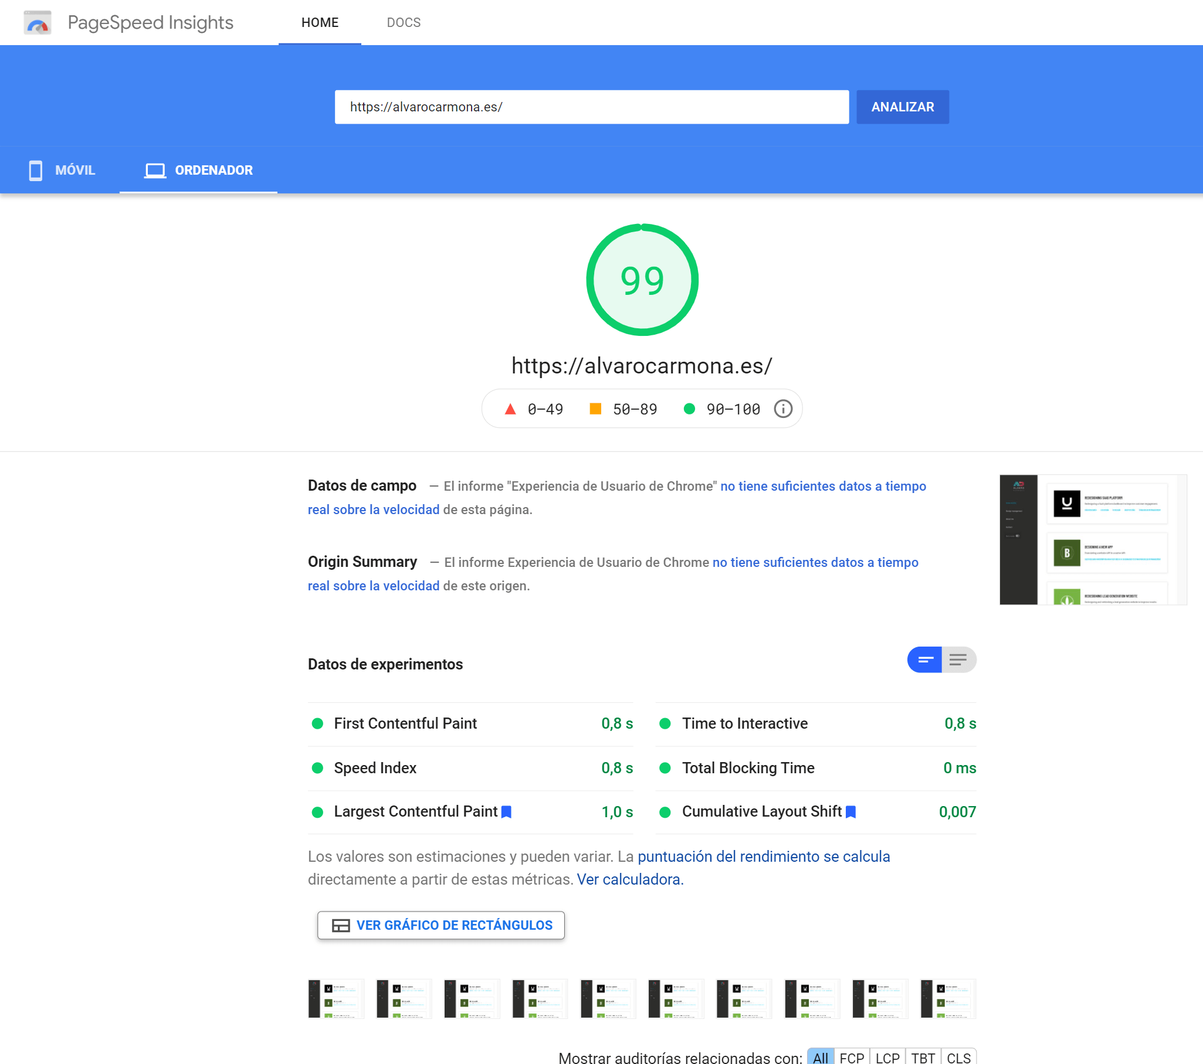Click the desktop computer icon

click(x=155, y=171)
